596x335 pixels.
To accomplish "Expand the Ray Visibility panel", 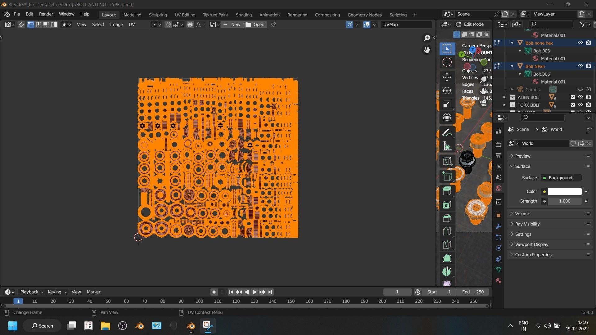I will (527, 224).
